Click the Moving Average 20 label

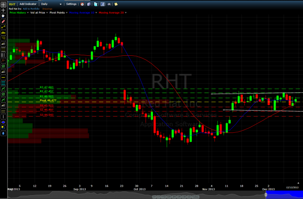[111, 13]
